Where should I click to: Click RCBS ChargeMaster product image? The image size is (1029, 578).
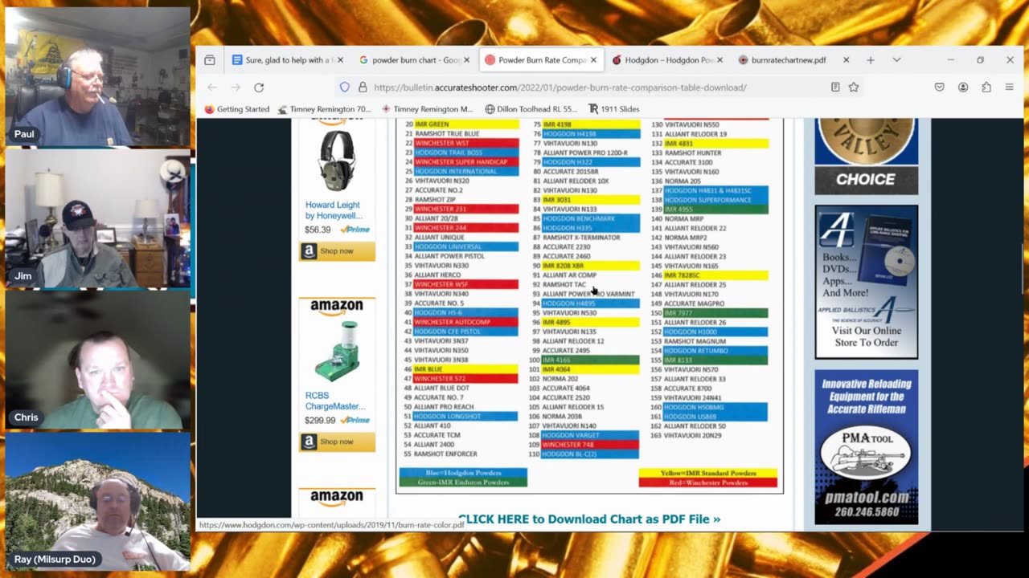point(337,352)
